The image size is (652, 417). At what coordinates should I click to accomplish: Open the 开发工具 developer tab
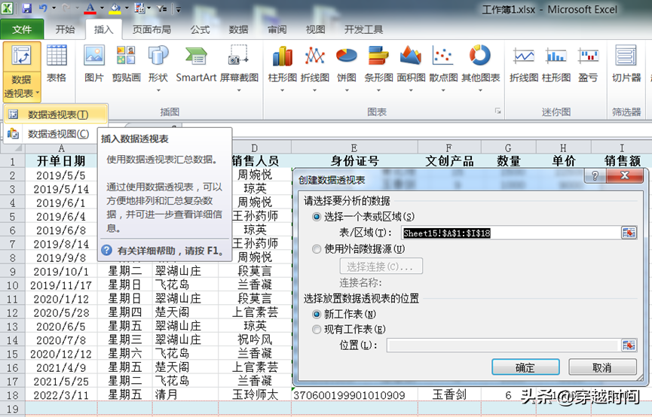tap(363, 29)
